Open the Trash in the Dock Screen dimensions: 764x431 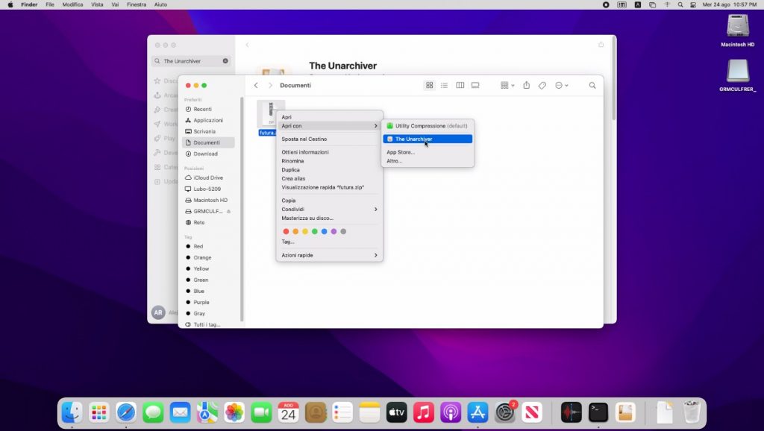pyautogui.click(x=692, y=412)
